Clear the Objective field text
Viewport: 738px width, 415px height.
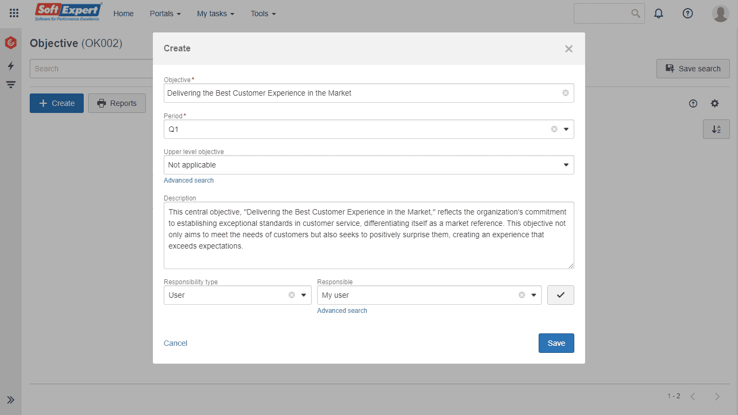(566, 93)
